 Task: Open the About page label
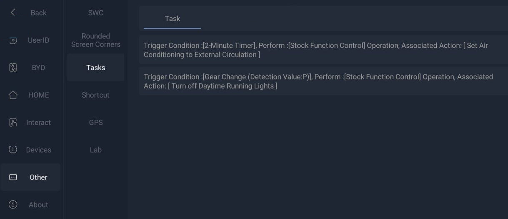(38, 205)
